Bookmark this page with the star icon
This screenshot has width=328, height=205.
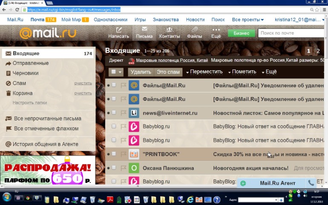[x=317, y=10]
